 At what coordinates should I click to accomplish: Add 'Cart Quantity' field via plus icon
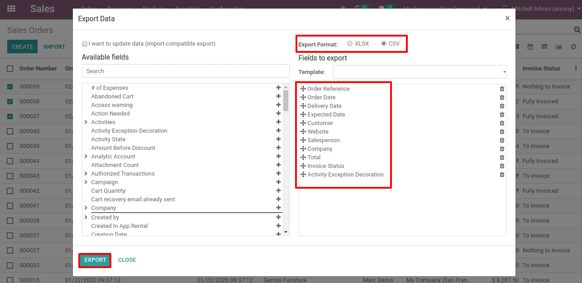(278, 191)
